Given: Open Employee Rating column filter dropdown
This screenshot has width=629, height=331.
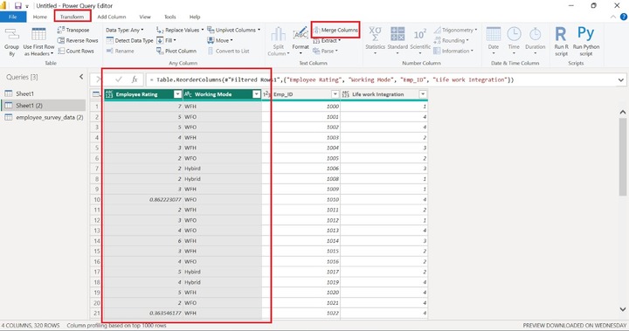Looking at the screenshot, I should (177, 94).
